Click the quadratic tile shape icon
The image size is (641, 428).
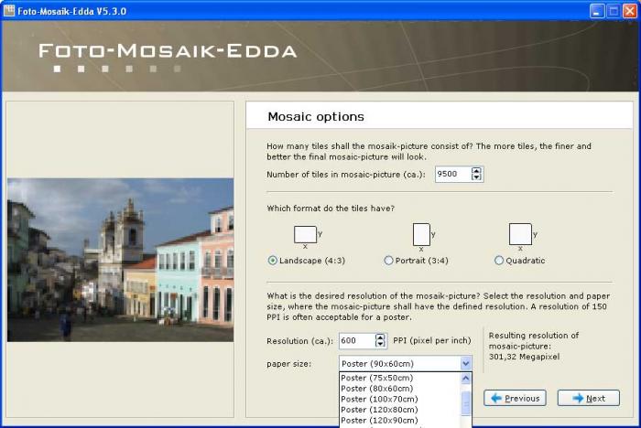coord(520,234)
